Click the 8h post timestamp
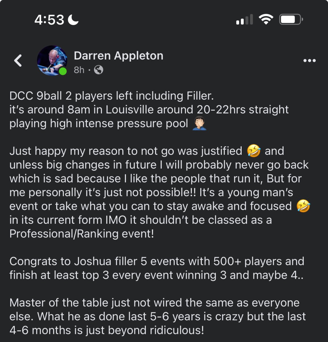This screenshot has width=328, height=342. [x=79, y=70]
